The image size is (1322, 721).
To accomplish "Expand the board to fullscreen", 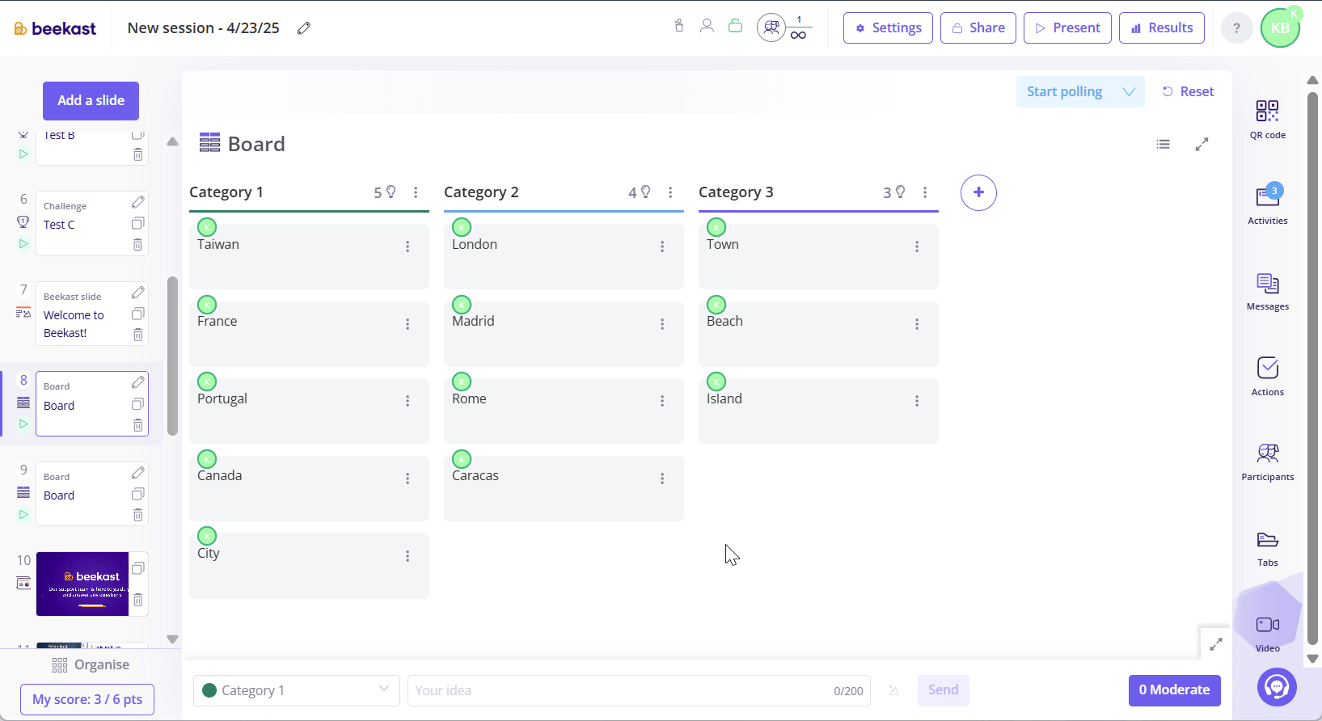I will [1202, 144].
